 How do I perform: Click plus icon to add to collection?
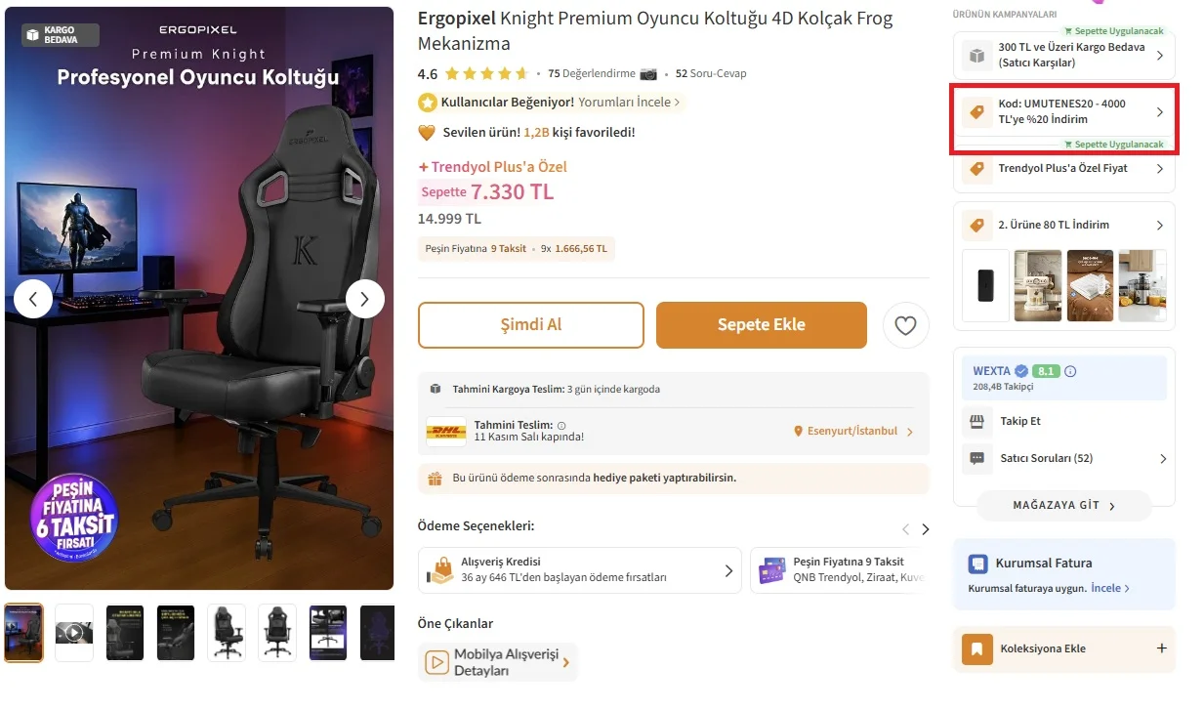(x=1161, y=648)
